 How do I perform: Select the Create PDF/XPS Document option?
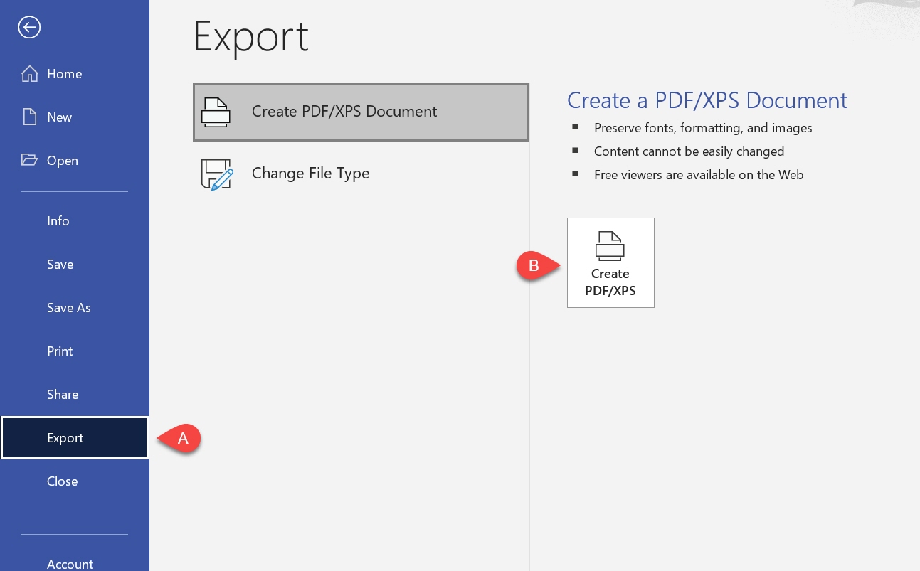pyautogui.click(x=361, y=112)
